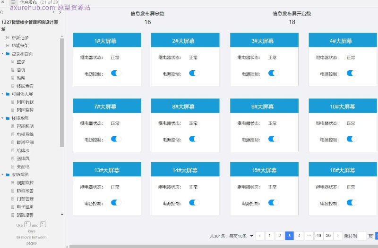Click page icon beside 更新记录

pyautogui.click(x=8, y=38)
